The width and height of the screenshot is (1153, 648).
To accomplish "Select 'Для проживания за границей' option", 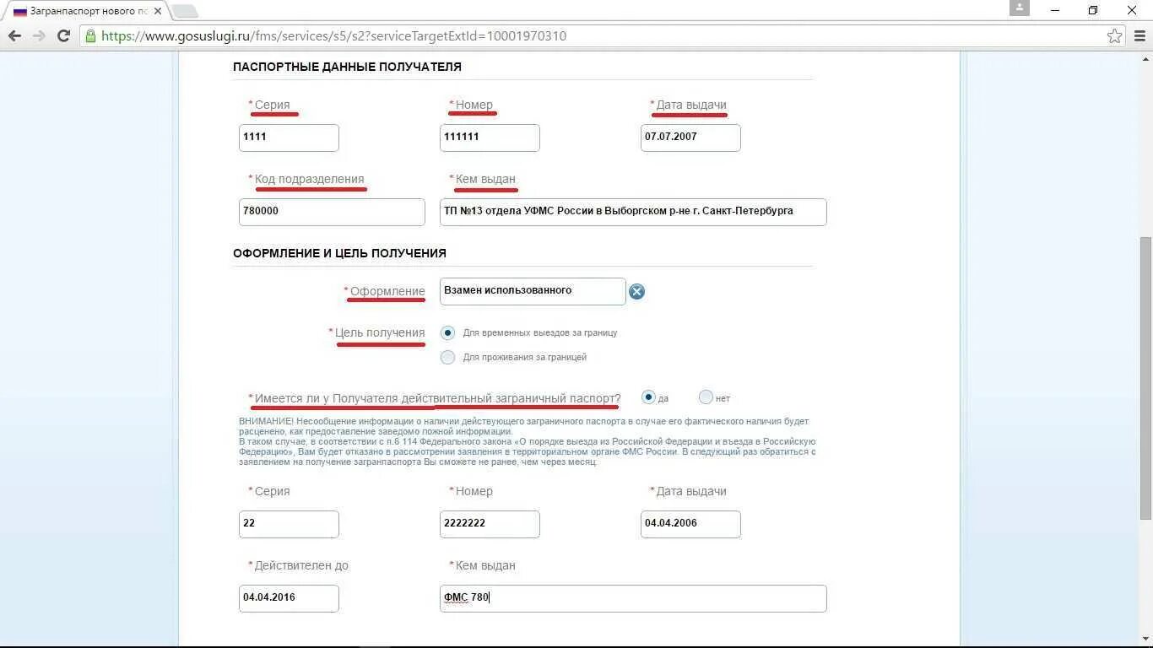I will pyautogui.click(x=448, y=357).
